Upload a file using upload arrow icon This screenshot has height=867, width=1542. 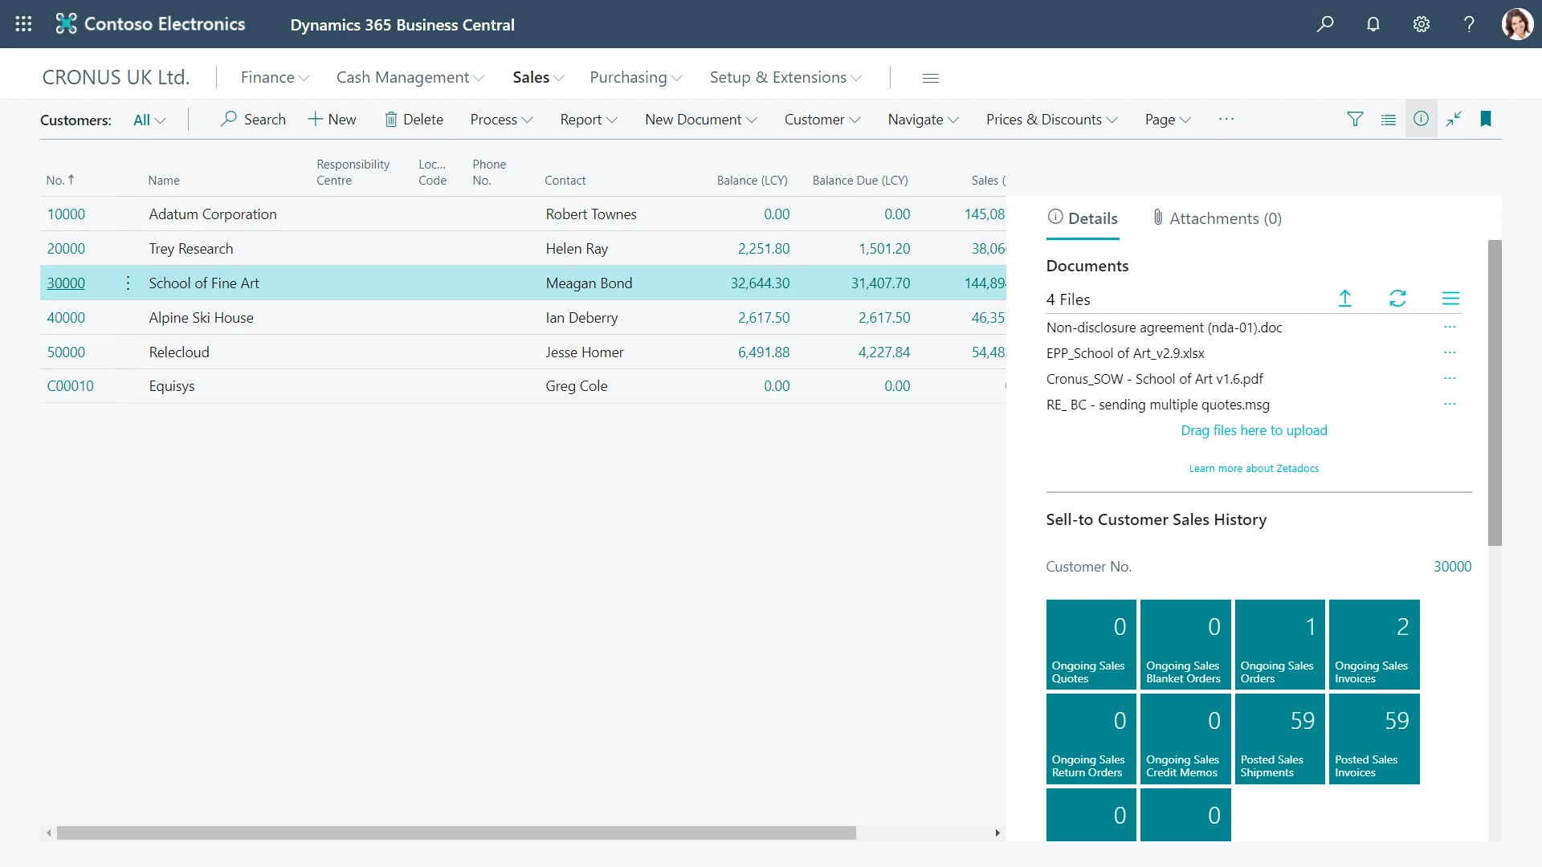tap(1345, 299)
